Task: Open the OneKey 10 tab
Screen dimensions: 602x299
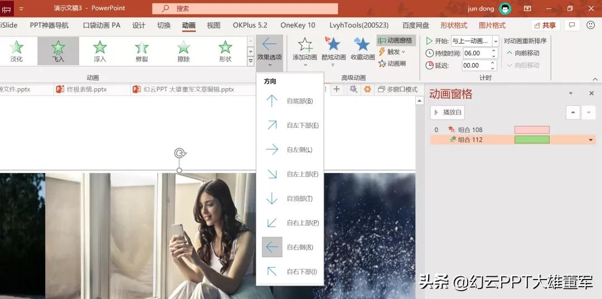Action: (298, 25)
